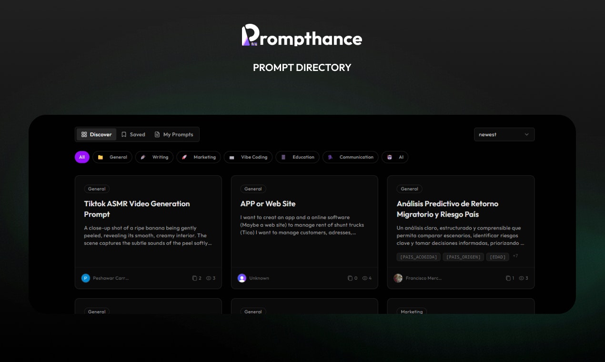Click the Análisis Predictivo description text
The image size is (605, 362).
click(x=460, y=235)
